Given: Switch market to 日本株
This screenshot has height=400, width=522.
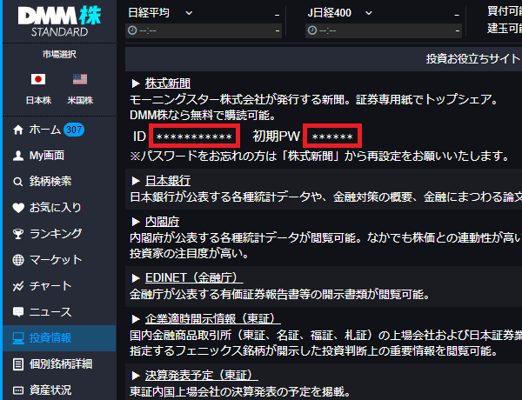Looking at the screenshot, I should [38, 100].
